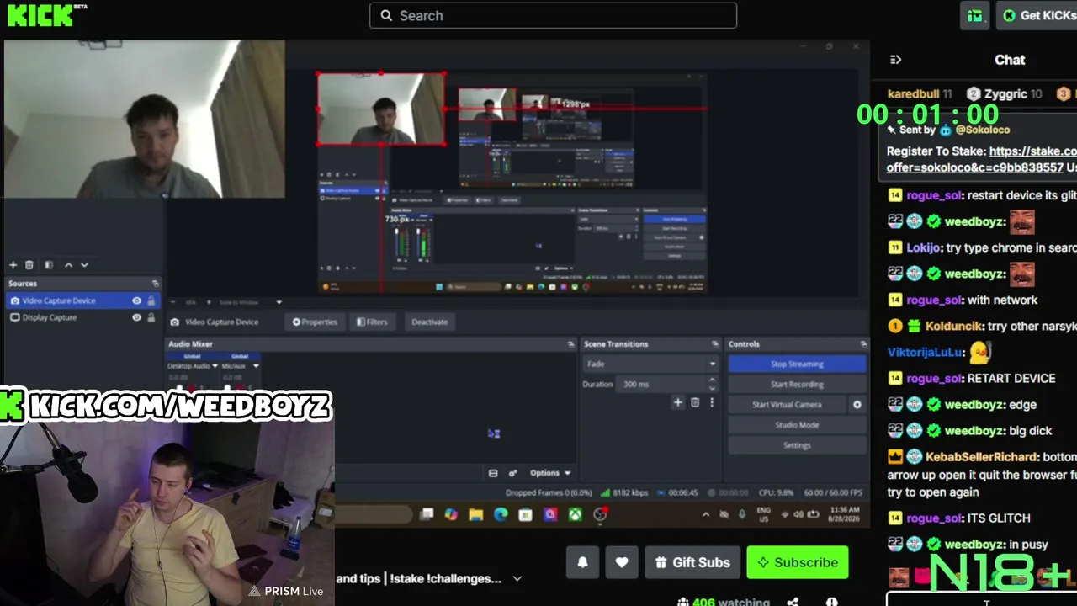Open File Explorer on the taskbar

(476, 514)
